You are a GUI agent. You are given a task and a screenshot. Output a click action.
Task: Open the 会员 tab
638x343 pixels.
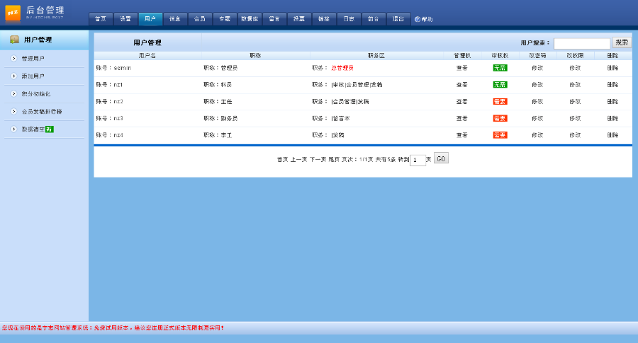coord(200,19)
